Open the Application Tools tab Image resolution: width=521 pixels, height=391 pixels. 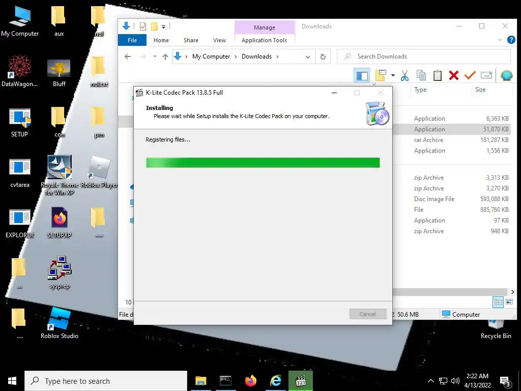pyautogui.click(x=264, y=40)
